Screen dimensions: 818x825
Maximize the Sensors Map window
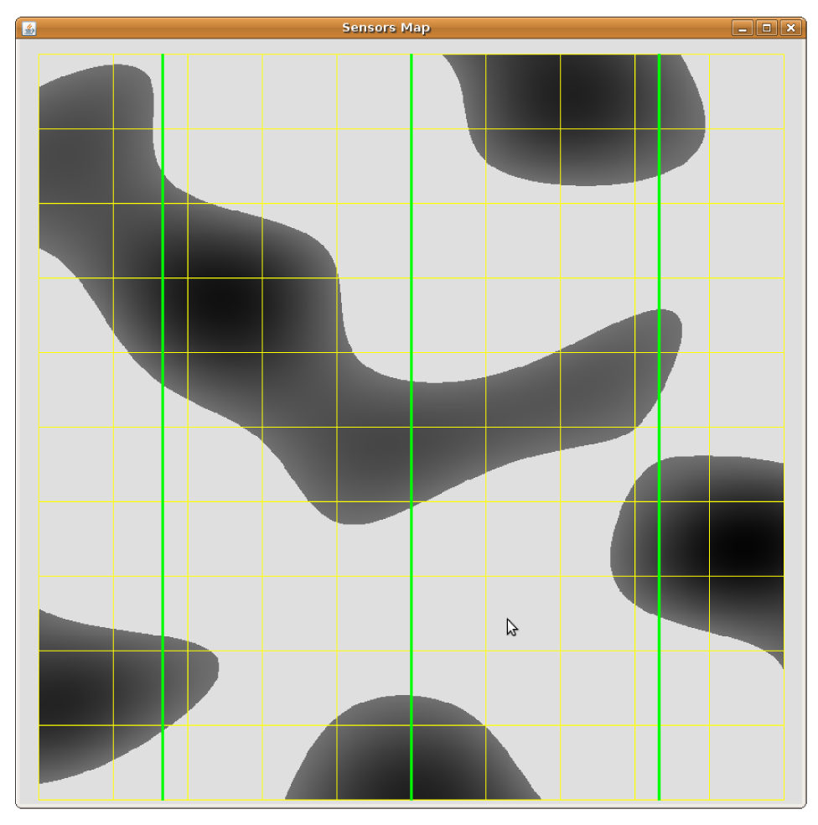pyautogui.click(x=766, y=29)
